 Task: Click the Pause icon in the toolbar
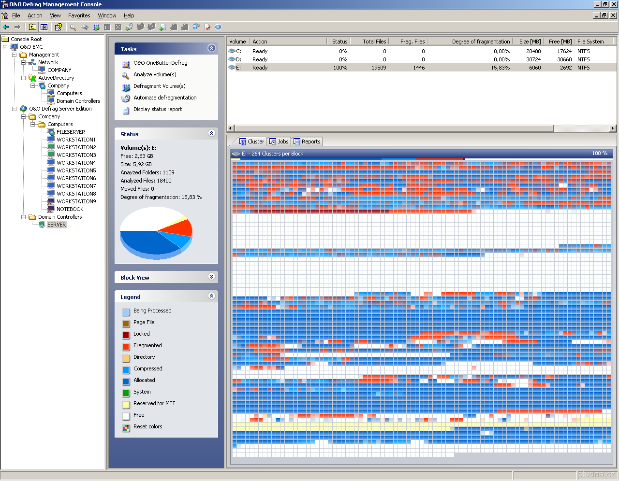pyautogui.click(x=107, y=27)
